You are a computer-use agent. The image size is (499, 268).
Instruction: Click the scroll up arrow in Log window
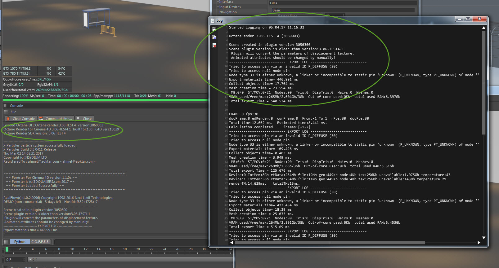(483, 28)
